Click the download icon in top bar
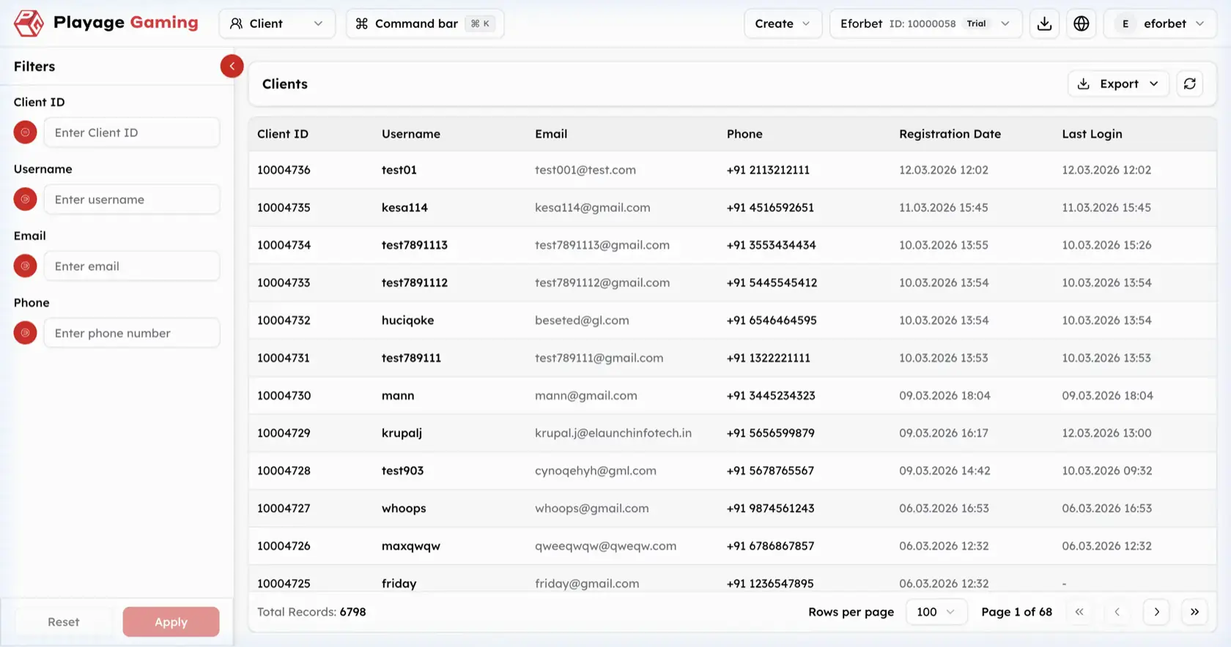This screenshot has height=647, width=1231. 1044,23
